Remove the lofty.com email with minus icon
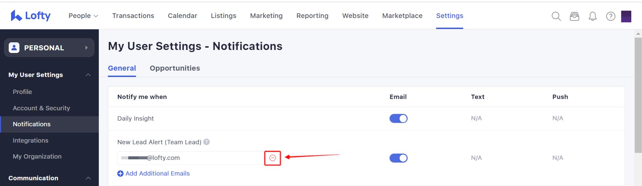The width and height of the screenshot is (642, 186). coord(273,158)
